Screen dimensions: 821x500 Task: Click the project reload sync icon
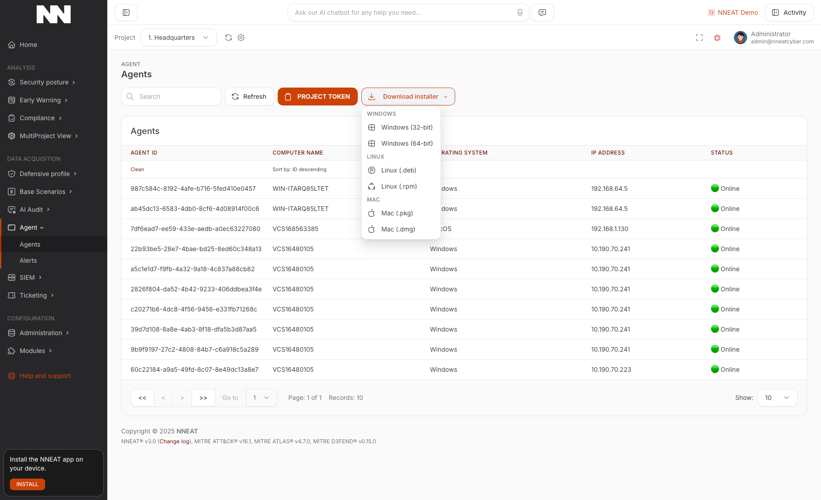tap(229, 38)
